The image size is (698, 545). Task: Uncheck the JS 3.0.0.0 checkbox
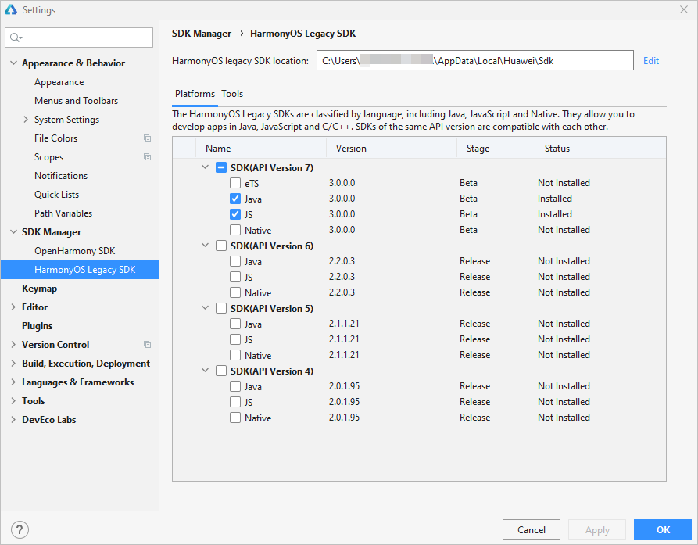pos(235,214)
